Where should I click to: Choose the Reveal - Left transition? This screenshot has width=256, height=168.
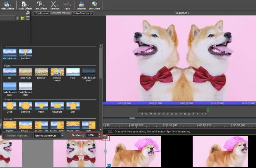click(41, 126)
